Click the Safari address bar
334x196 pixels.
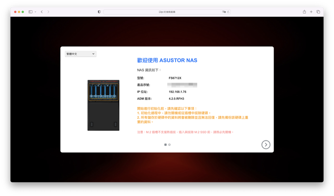point(167,12)
